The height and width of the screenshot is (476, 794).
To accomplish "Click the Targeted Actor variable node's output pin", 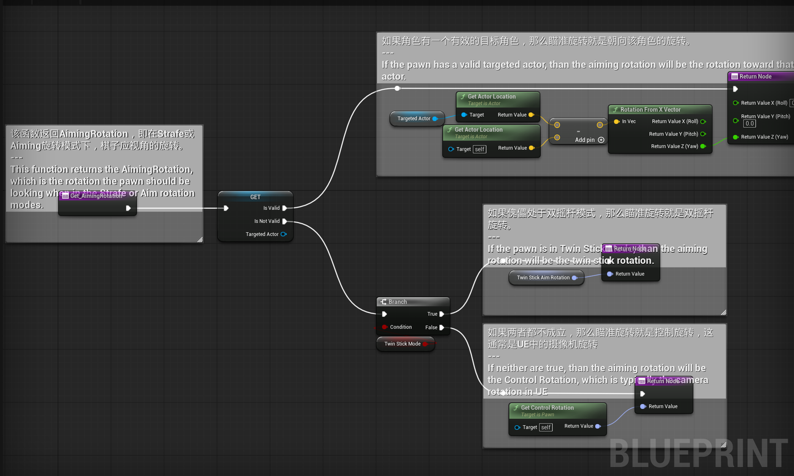I will [435, 118].
